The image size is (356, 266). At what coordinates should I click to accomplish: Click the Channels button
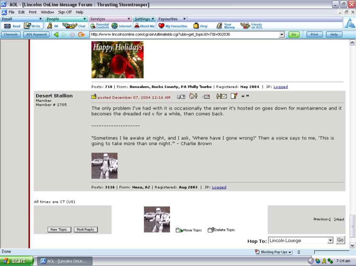pyautogui.click(x=11, y=35)
